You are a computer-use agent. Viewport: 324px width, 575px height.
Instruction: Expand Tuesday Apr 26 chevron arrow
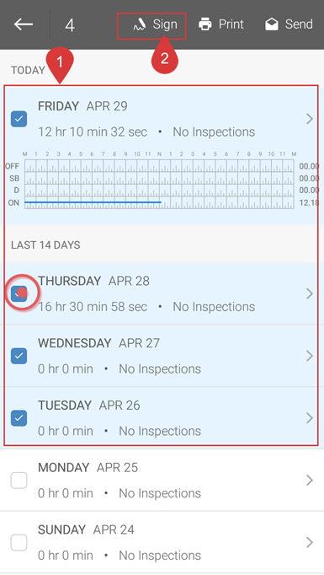[310, 417]
